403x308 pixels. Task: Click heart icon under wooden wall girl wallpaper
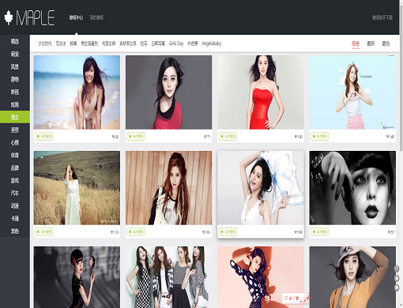point(204,232)
